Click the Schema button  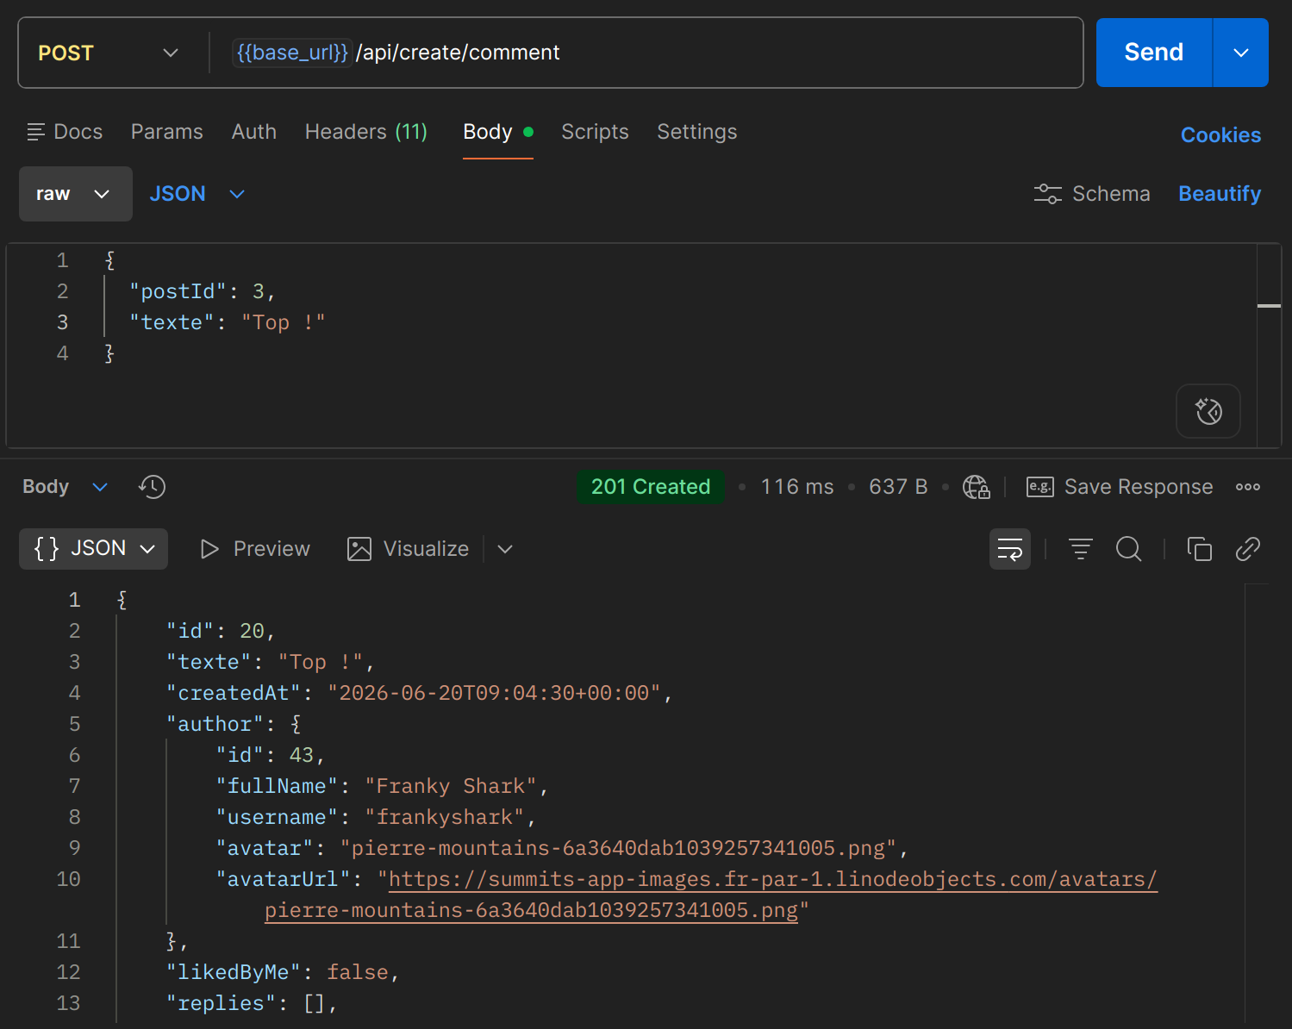[x=1092, y=194]
